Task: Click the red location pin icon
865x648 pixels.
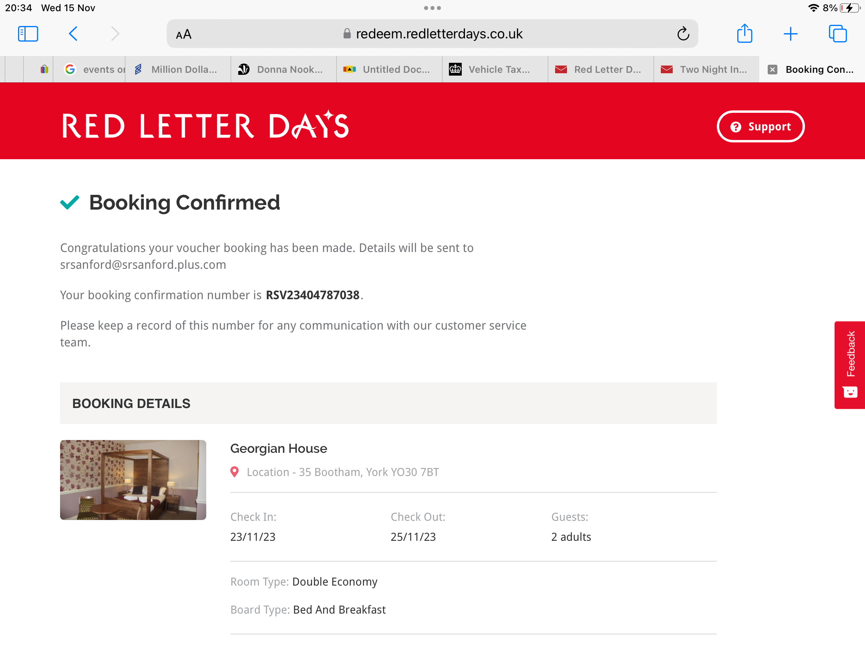Action: pyautogui.click(x=235, y=472)
